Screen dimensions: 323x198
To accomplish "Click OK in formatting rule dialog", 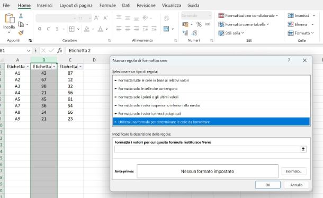I will (x=268, y=185).
